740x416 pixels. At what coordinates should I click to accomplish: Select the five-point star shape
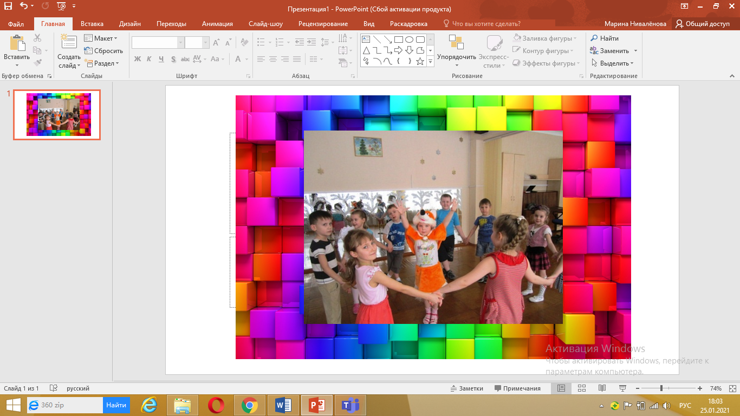pyautogui.click(x=420, y=61)
